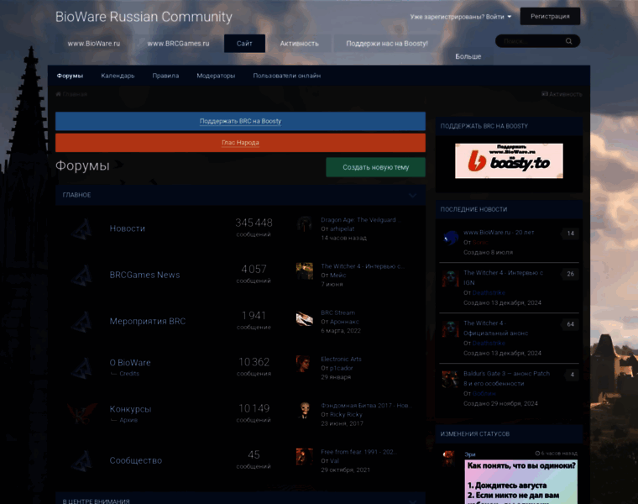
Task: Click the О BioWare forum icon
Action: 82,368
